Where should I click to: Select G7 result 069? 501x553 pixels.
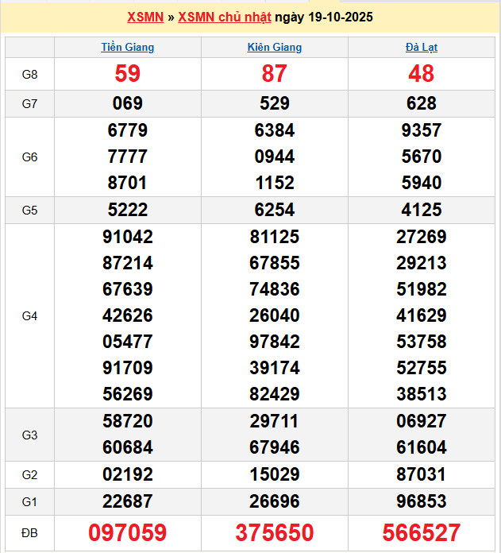(x=128, y=103)
